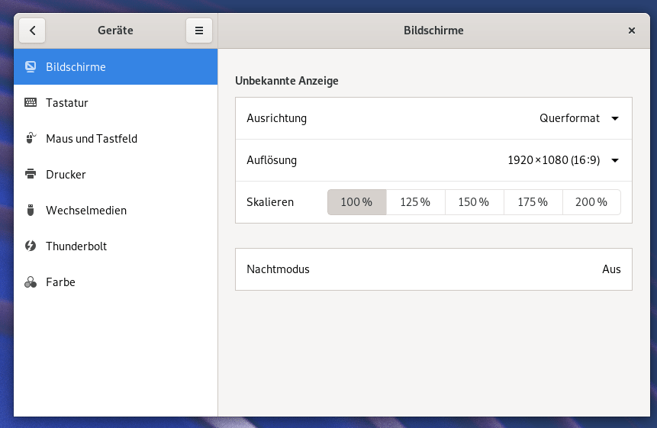Click the 1920×1080 (16:9) resolution value
Viewport: 657px width, 428px height.
click(553, 160)
